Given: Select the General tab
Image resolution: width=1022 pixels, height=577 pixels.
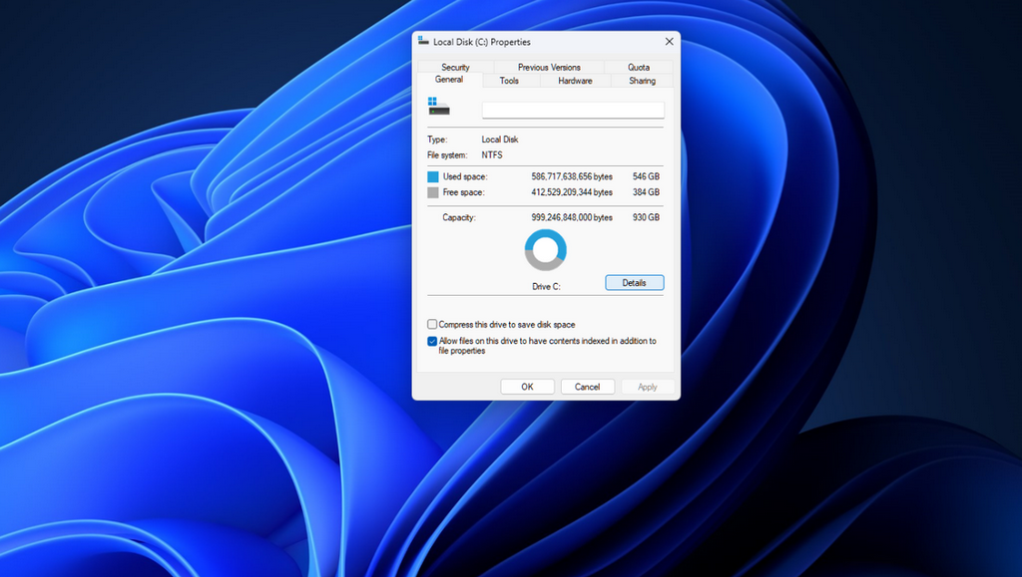Looking at the screenshot, I should click(x=449, y=80).
